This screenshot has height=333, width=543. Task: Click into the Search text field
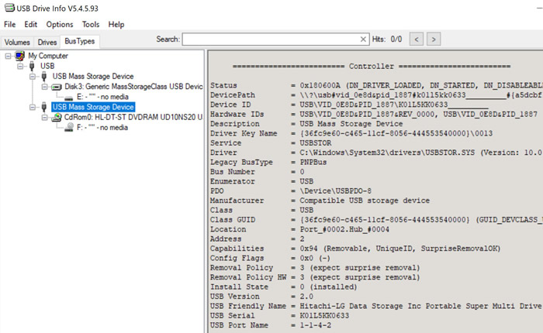coord(271,39)
